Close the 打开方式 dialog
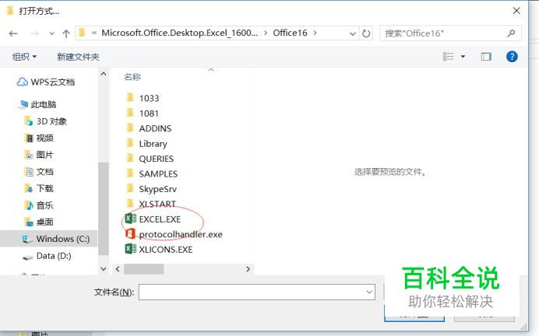The height and width of the screenshot is (336, 539). click(516, 11)
